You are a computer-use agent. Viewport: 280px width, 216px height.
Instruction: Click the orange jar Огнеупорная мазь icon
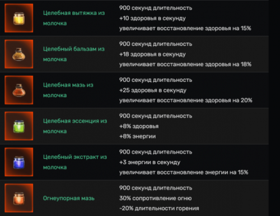[19, 198]
